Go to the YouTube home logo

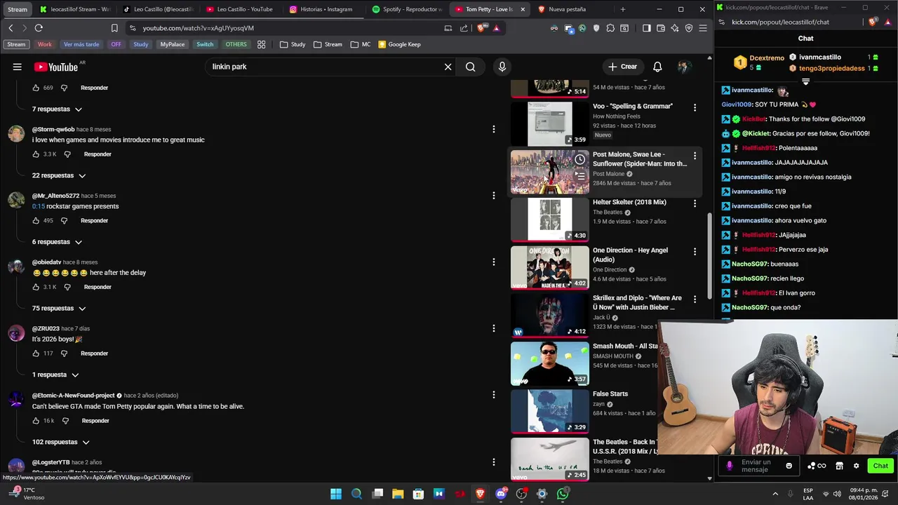[56, 67]
